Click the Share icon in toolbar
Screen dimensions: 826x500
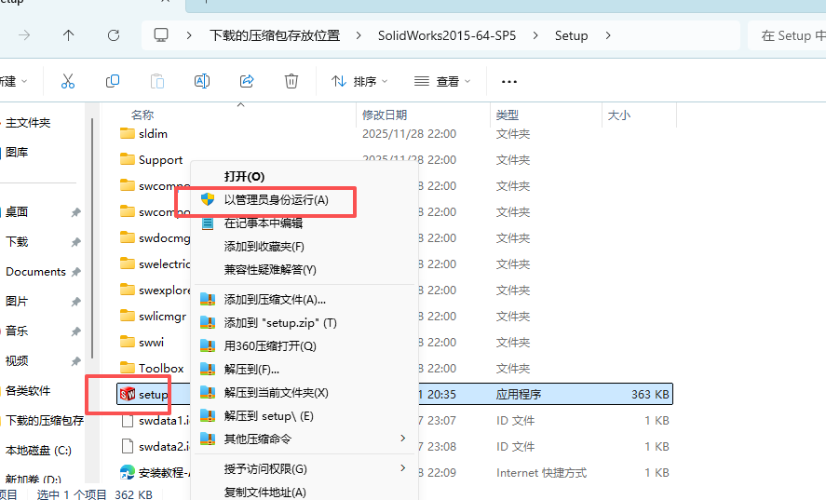coord(247,81)
